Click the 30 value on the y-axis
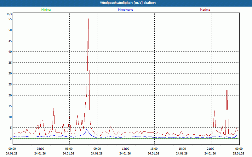252x157 pixels. pyautogui.click(x=10, y=73)
